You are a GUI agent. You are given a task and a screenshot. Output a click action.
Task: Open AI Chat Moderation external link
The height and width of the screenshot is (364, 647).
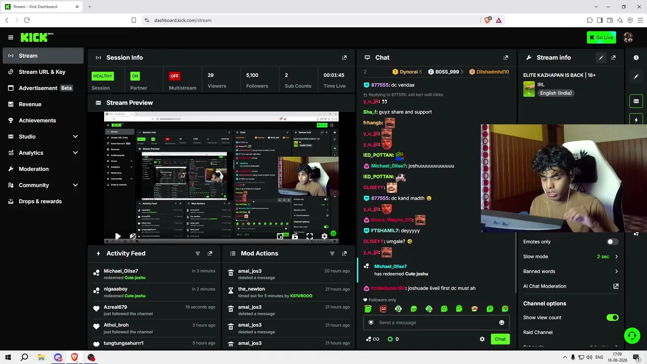(x=616, y=286)
